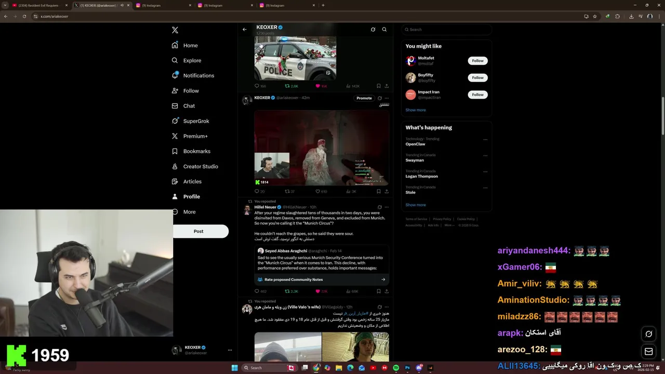
Task: Share the KEOXER video post
Action: (x=387, y=191)
